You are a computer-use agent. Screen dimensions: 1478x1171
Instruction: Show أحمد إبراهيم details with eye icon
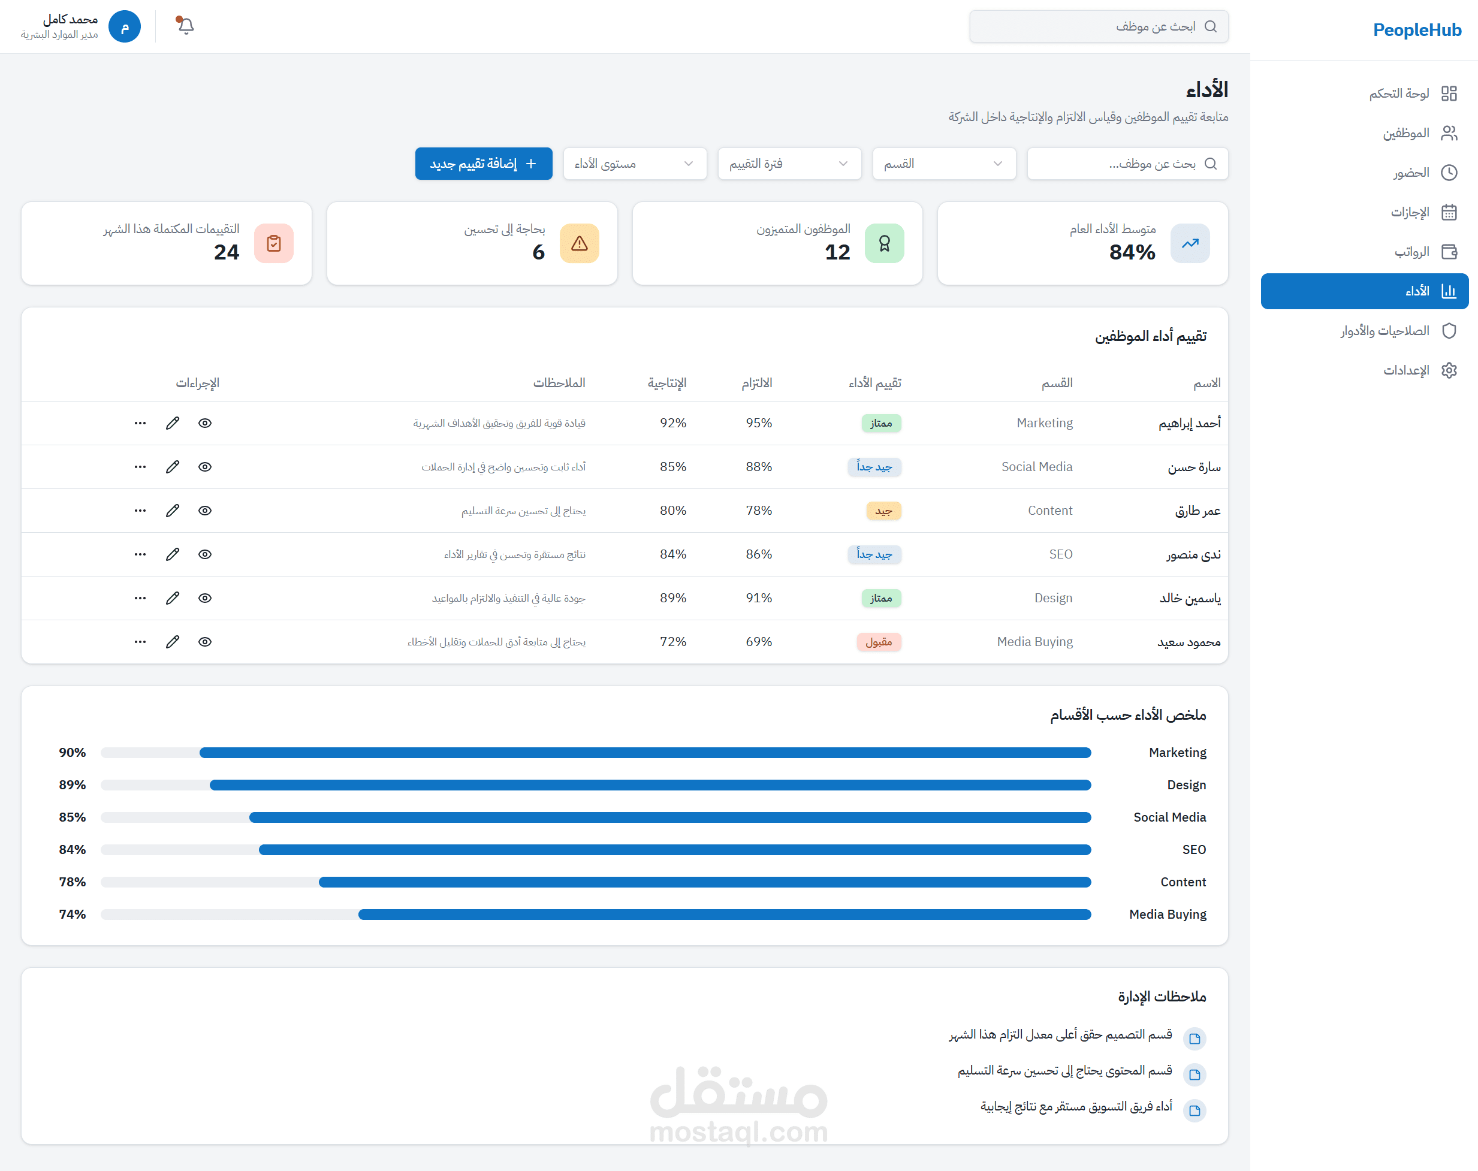pyautogui.click(x=205, y=423)
